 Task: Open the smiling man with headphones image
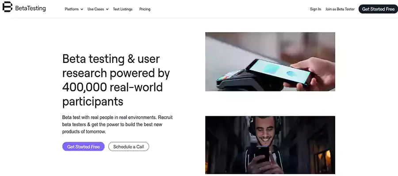click(x=270, y=145)
